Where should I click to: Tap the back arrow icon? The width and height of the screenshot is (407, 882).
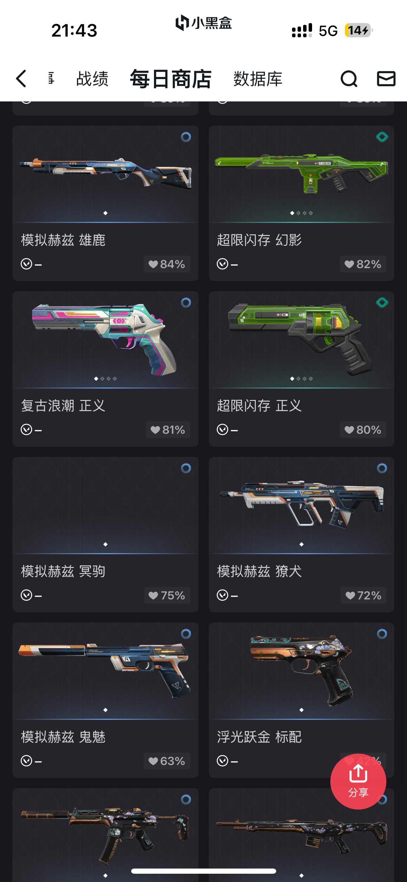click(x=21, y=79)
